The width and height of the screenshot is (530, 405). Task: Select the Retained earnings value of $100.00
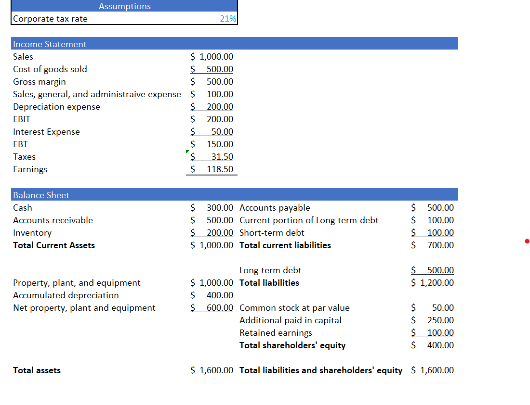433,332
